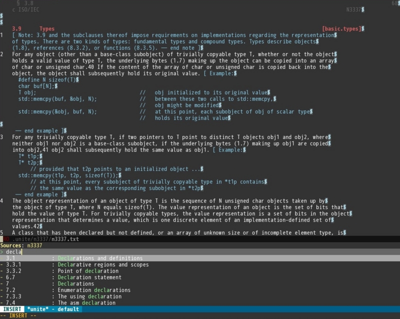Click the INSERT mode indicator in the statusline

(12, 309)
